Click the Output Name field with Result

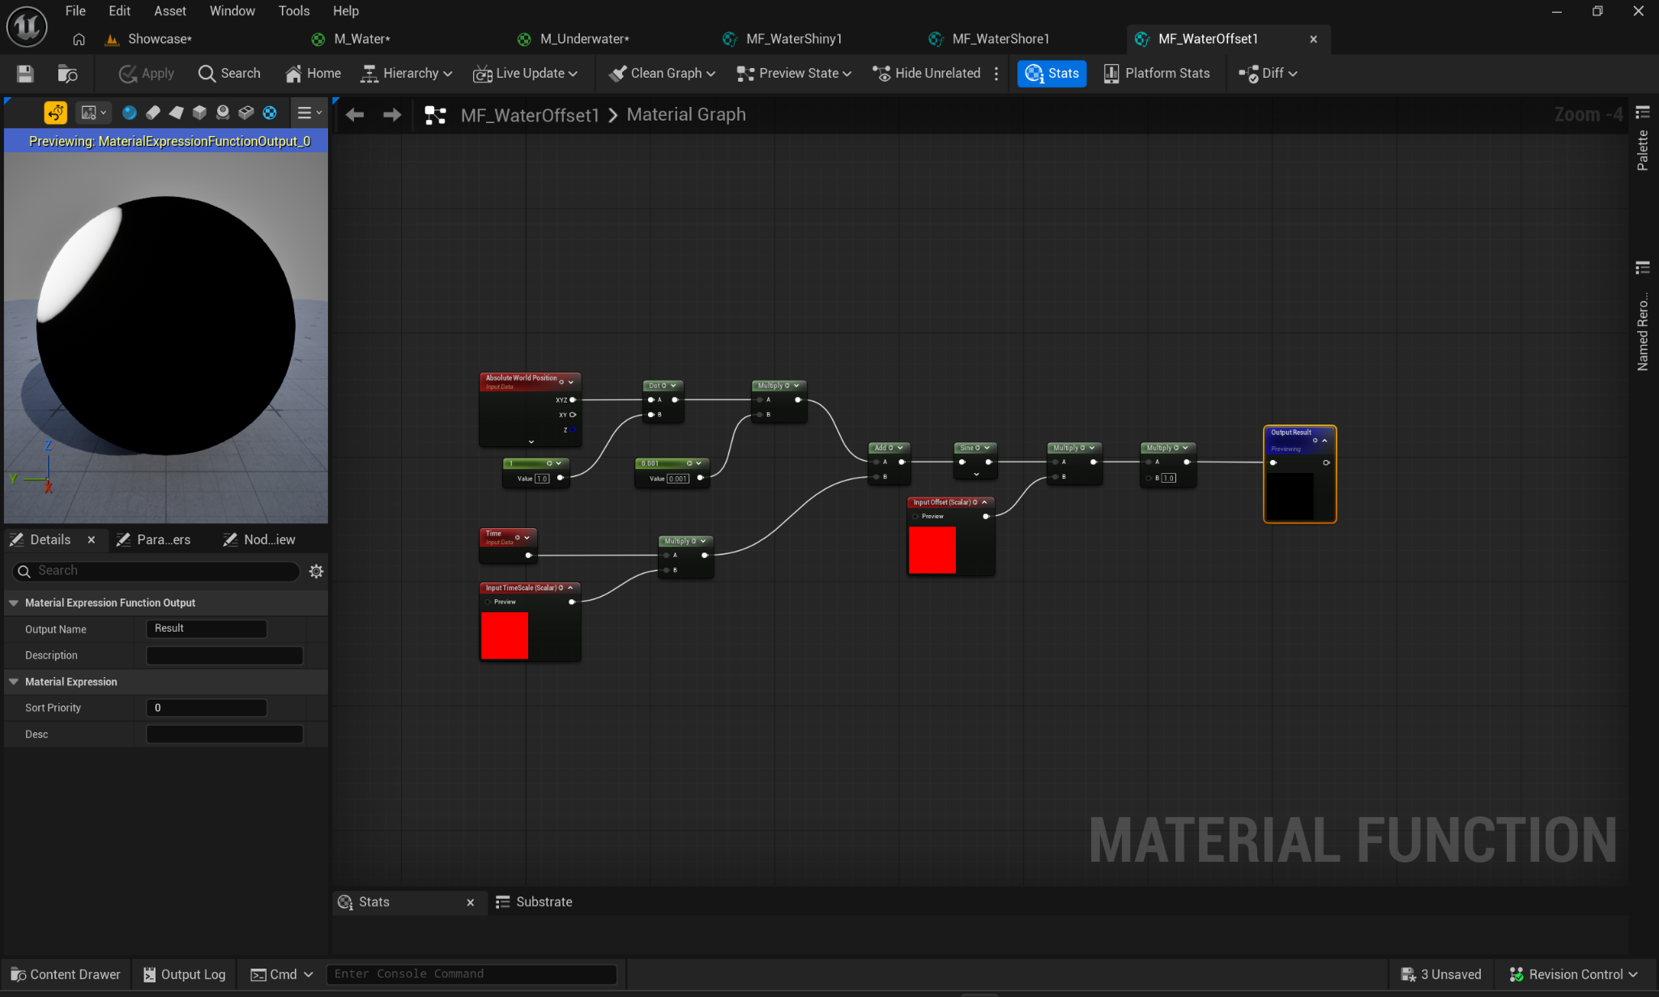pyautogui.click(x=207, y=628)
